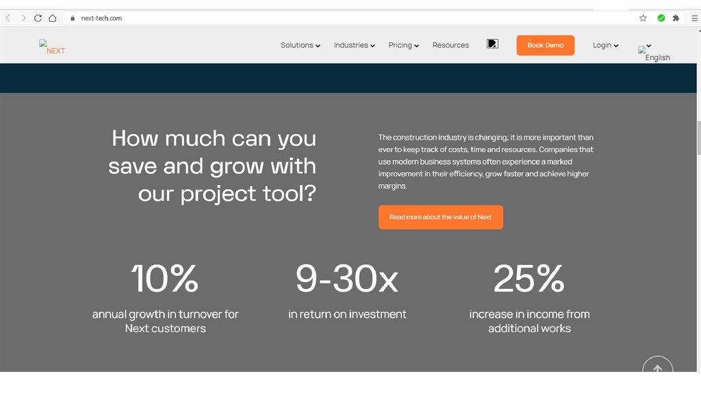Open the Pricing dropdown

coord(403,45)
